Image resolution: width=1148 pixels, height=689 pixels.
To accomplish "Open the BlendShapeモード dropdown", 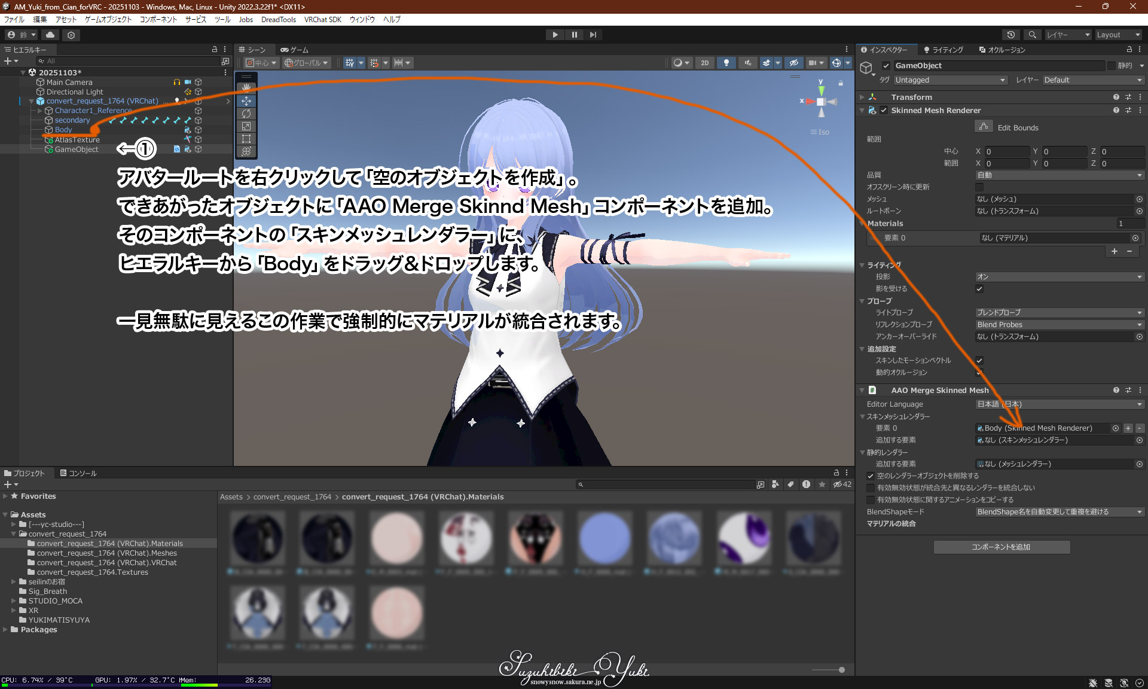I will tap(1060, 512).
